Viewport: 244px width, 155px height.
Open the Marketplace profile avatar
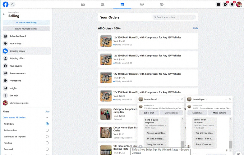pyautogui.click(x=5, y=103)
